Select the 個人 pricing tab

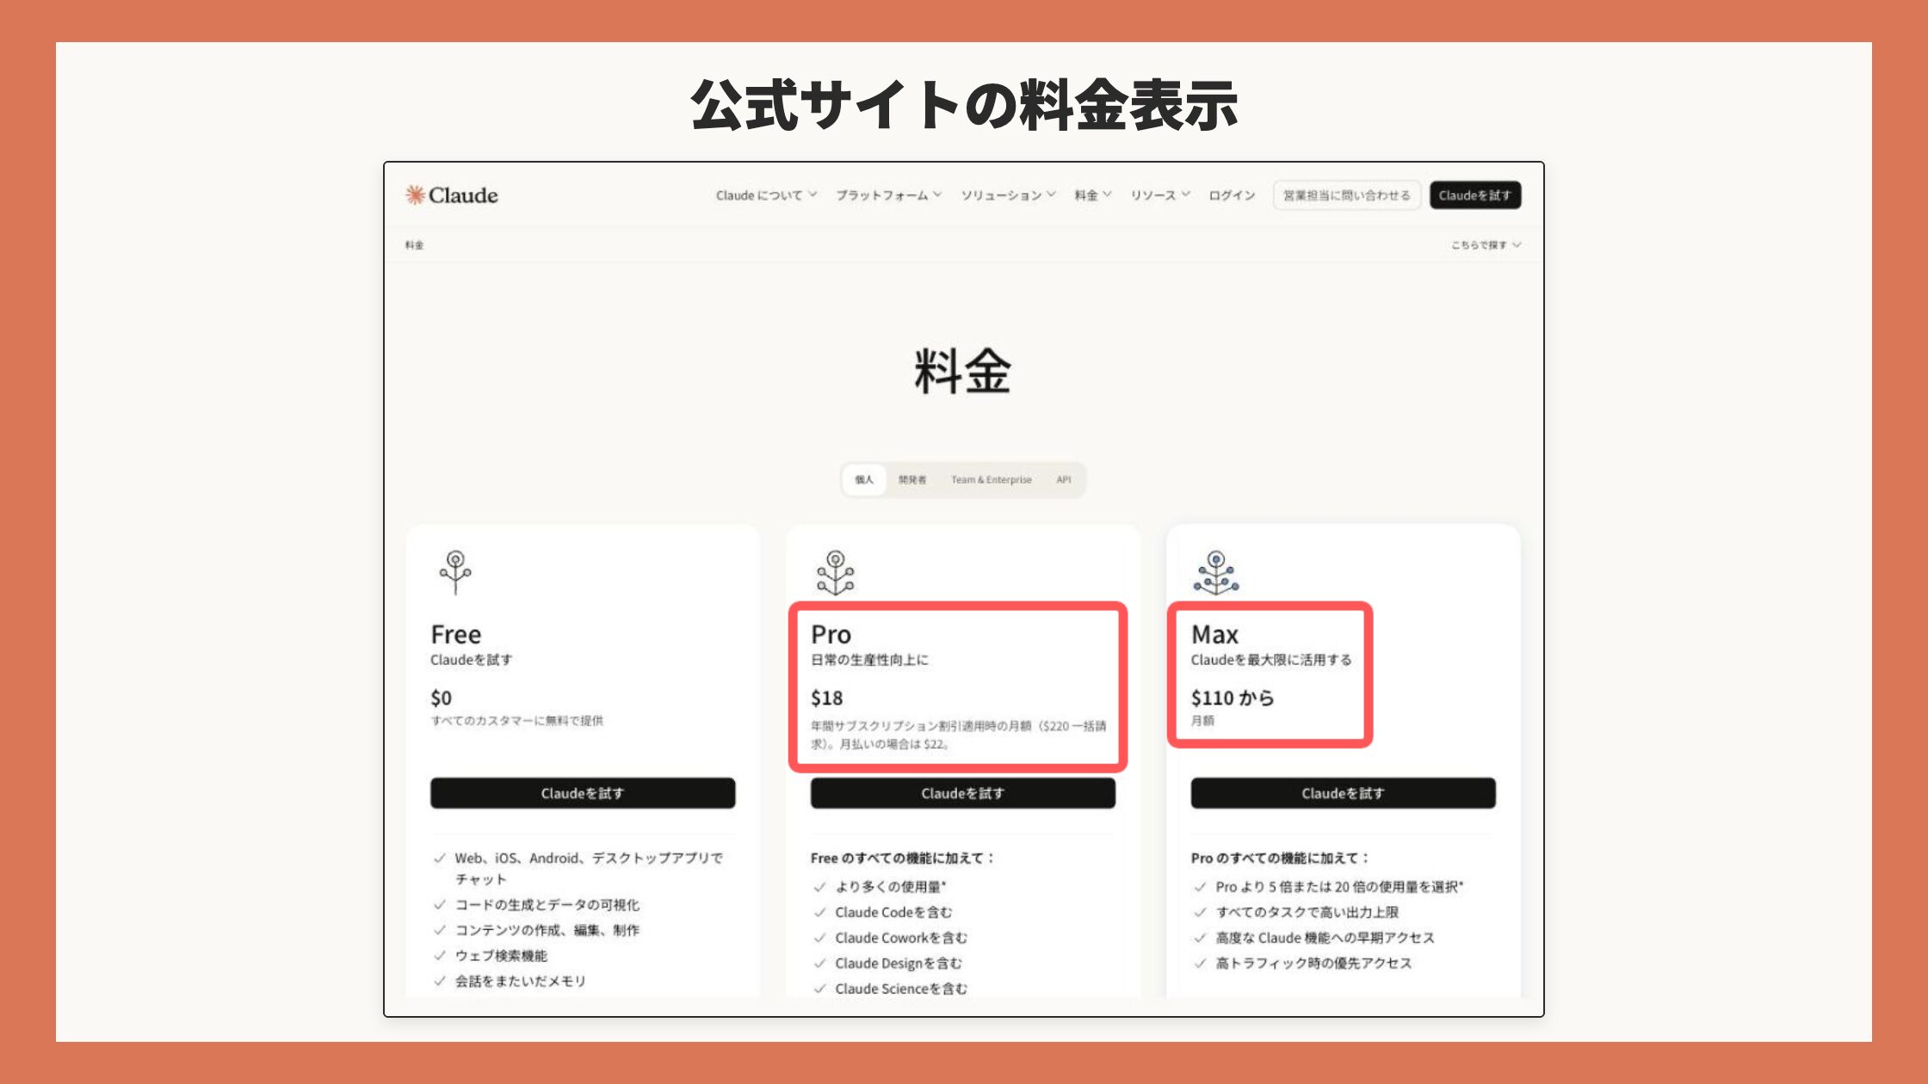864,480
